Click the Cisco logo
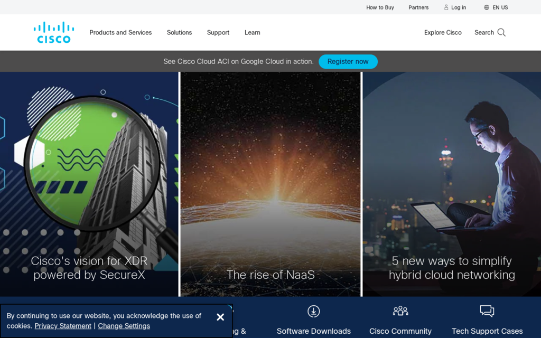This screenshot has width=541, height=338. (53, 32)
